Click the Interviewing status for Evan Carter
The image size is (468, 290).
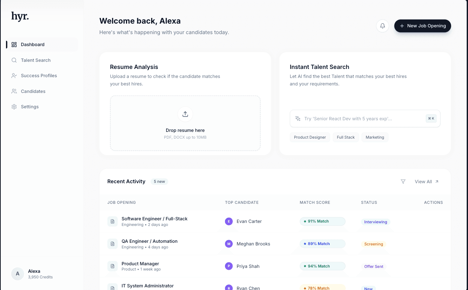click(x=375, y=221)
